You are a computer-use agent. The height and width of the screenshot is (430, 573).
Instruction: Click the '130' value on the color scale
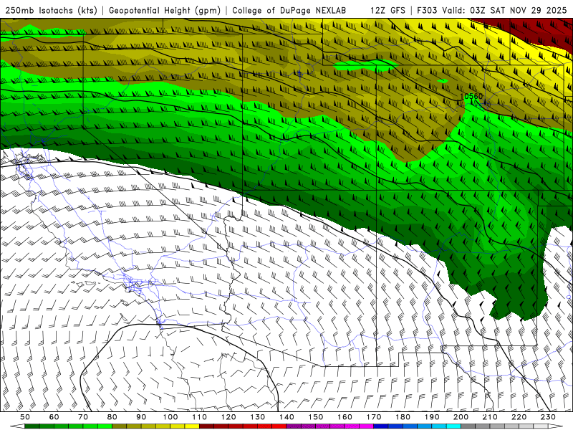tap(258, 417)
